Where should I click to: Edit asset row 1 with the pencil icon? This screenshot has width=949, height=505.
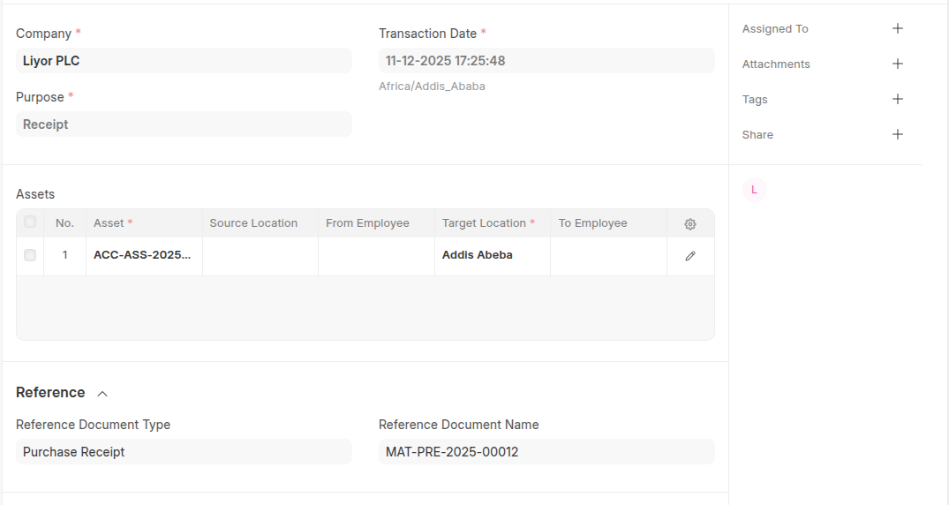coord(690,256)
